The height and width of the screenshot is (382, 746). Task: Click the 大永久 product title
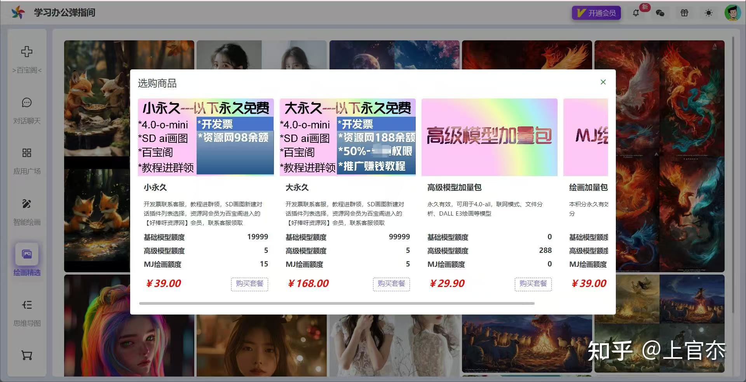[297, 188]
